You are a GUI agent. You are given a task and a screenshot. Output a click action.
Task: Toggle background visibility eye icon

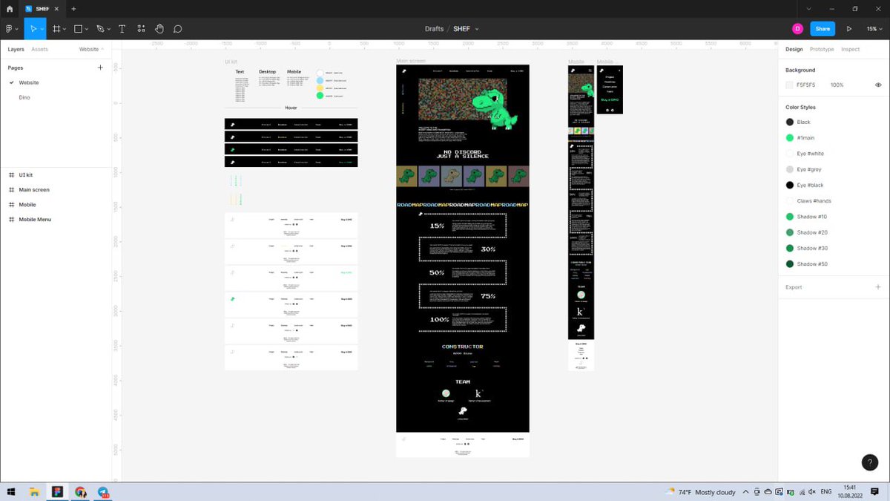(878, 85)
